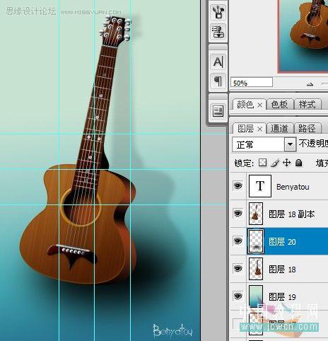Enable lock image pixels brush icon

275,163
